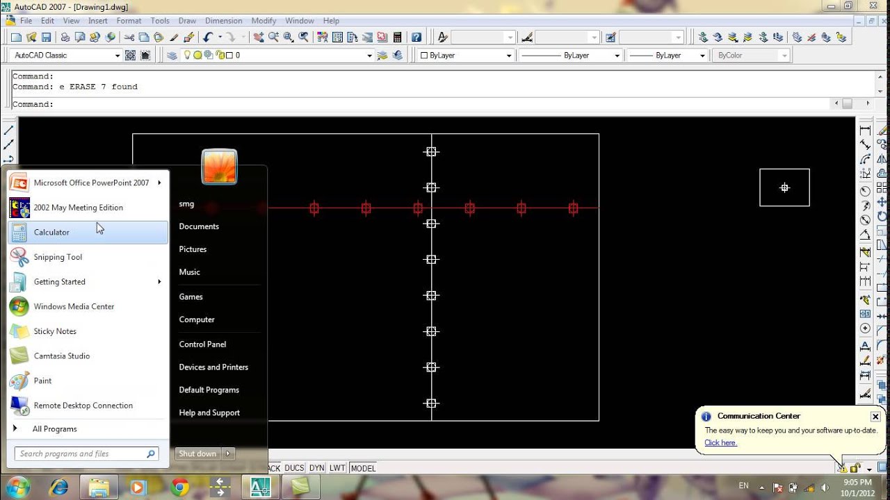Click the Text Style icon
Image resolution: width=890 pixels, height=500 pixels.
(x=442, y=37)
